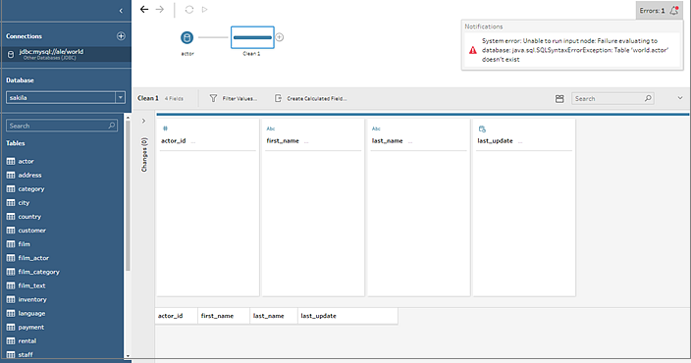Viewport: 691px width, 363px height.
Task: Click the redo forward arrow
Action: click(160, 9)
